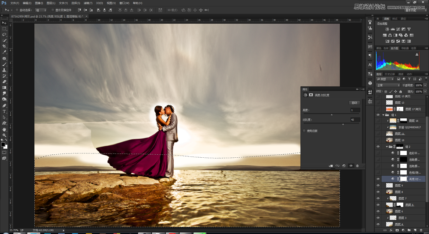Click the 对比度 slider handle
This screenshot has width=429, height=234.
(x=343, y=124)
